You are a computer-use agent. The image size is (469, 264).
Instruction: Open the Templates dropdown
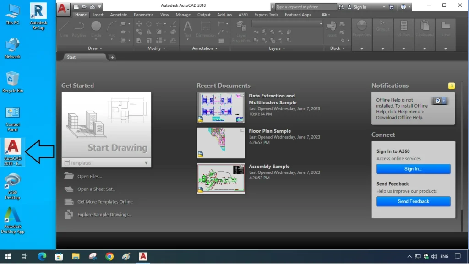point(106,163)
